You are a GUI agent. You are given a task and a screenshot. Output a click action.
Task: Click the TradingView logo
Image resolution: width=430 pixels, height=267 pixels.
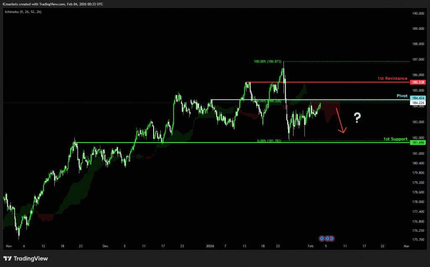[26, 259]
